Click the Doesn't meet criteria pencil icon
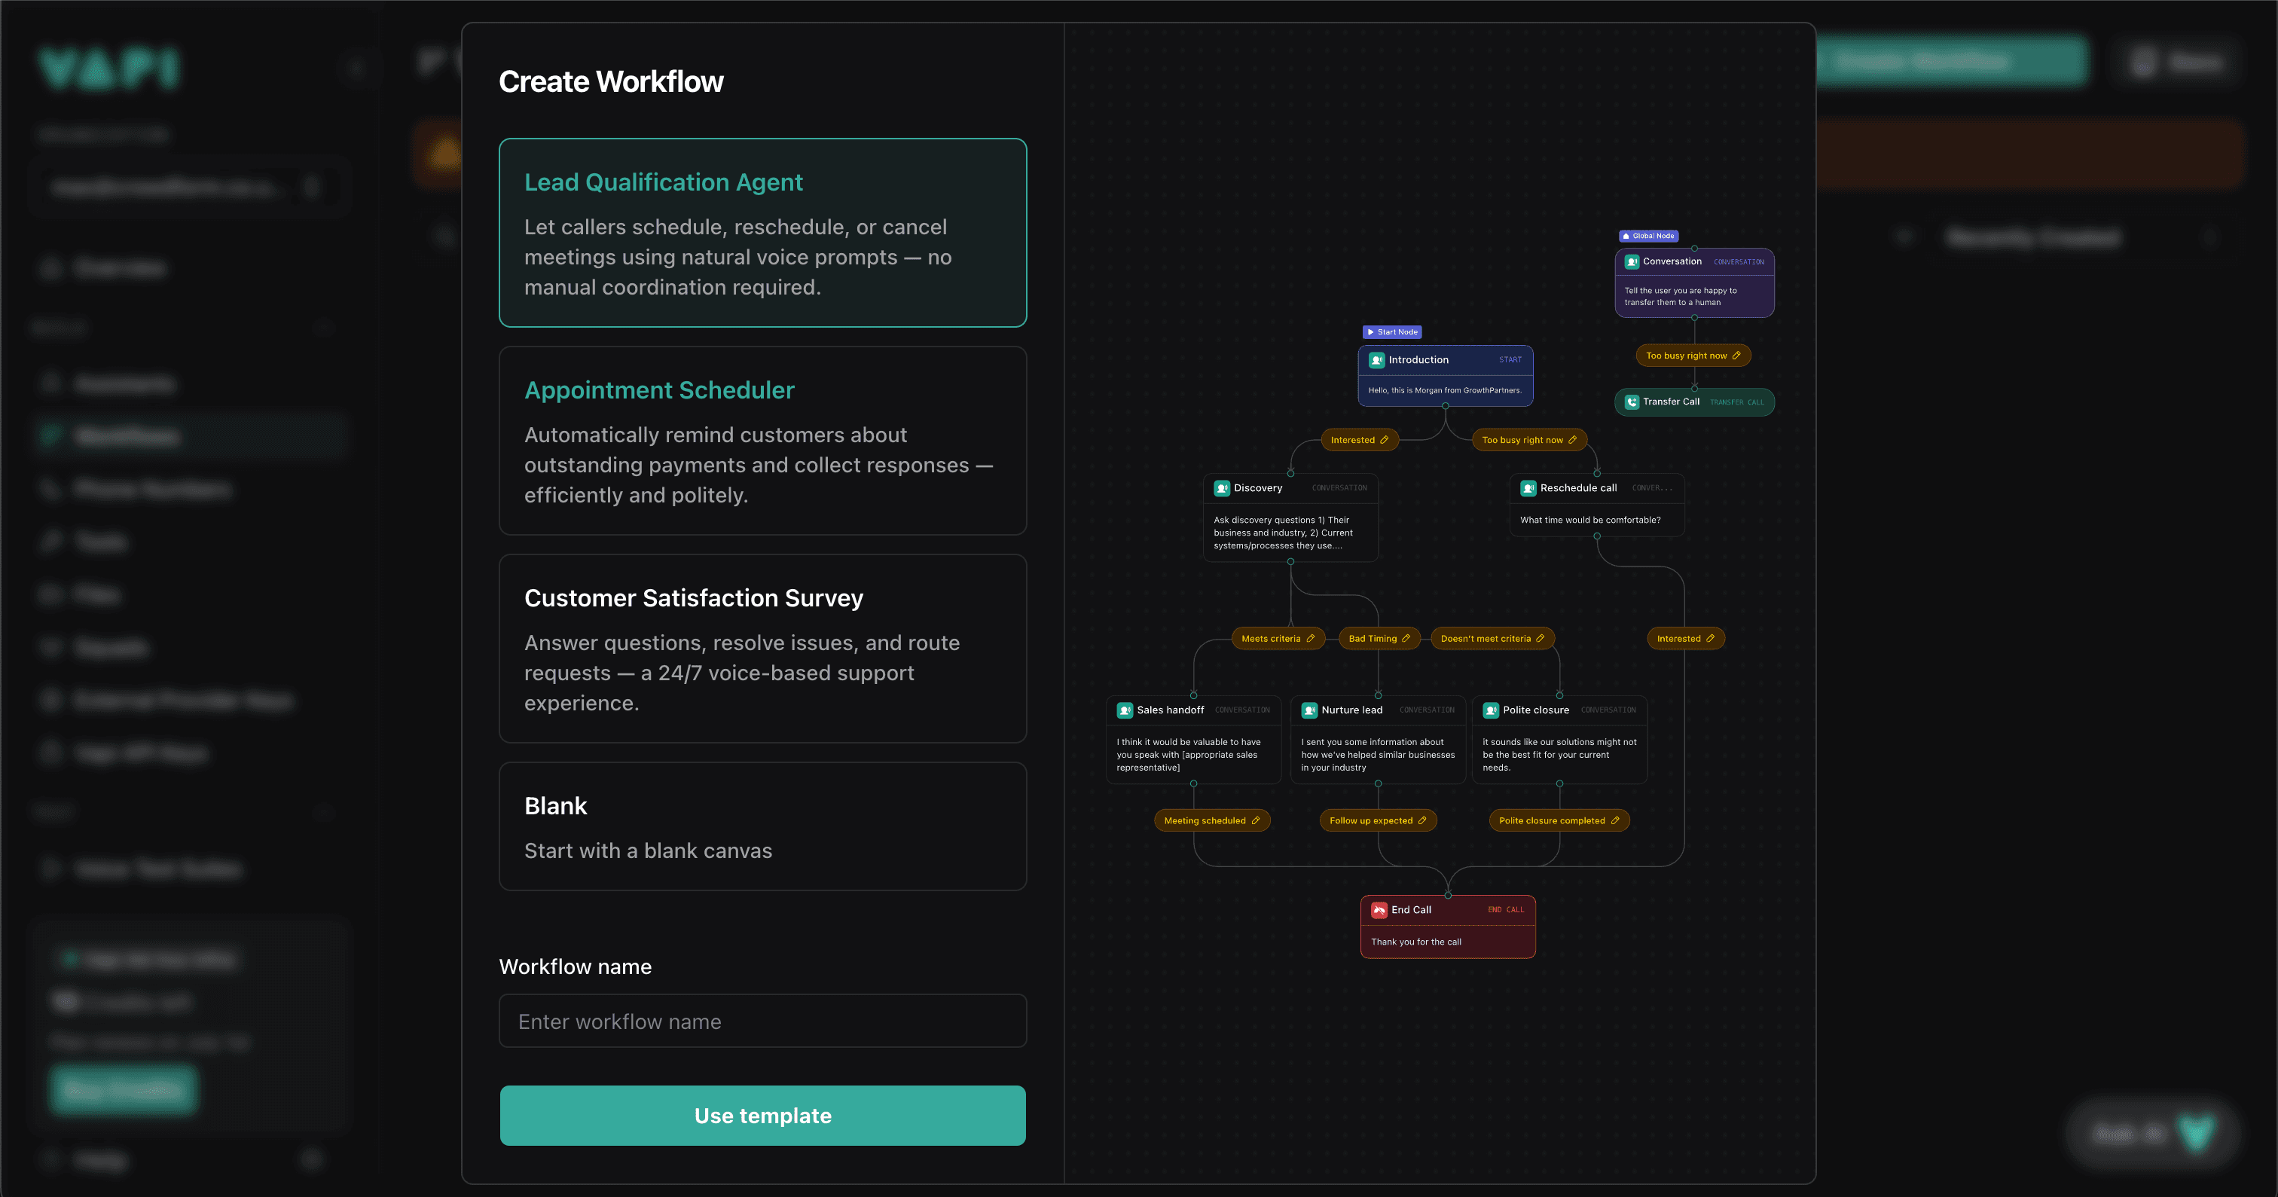 1541,638
